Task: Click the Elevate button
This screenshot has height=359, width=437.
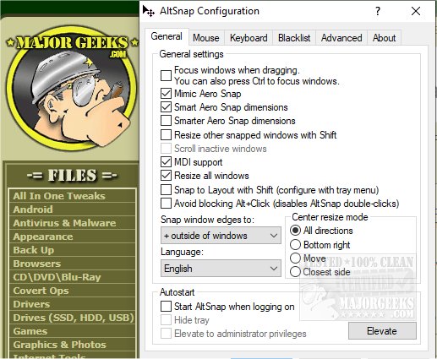Action: coord(382,331)
